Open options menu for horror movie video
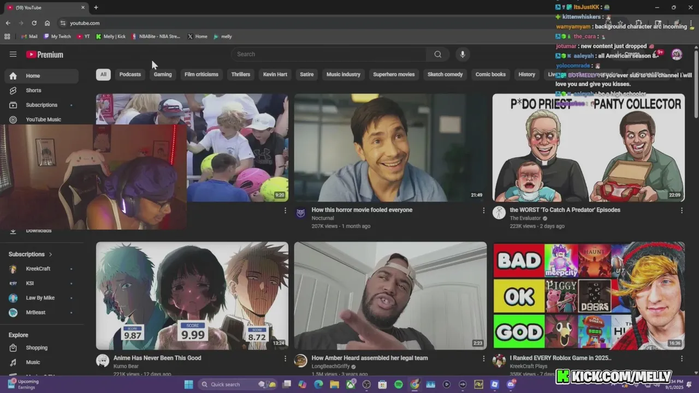 [483, 210]
